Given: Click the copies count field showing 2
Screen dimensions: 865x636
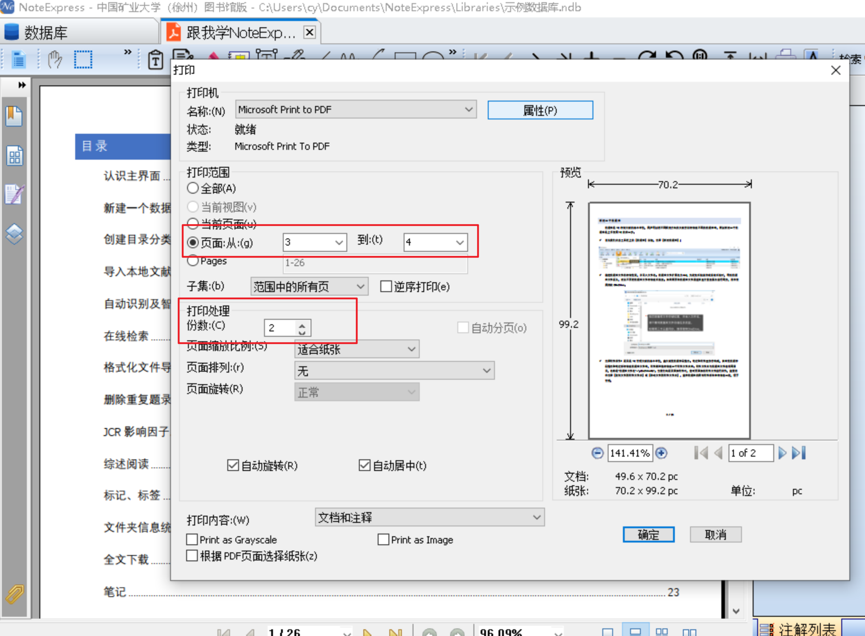Looking at the screenshot, I should [x=280, y=328].
